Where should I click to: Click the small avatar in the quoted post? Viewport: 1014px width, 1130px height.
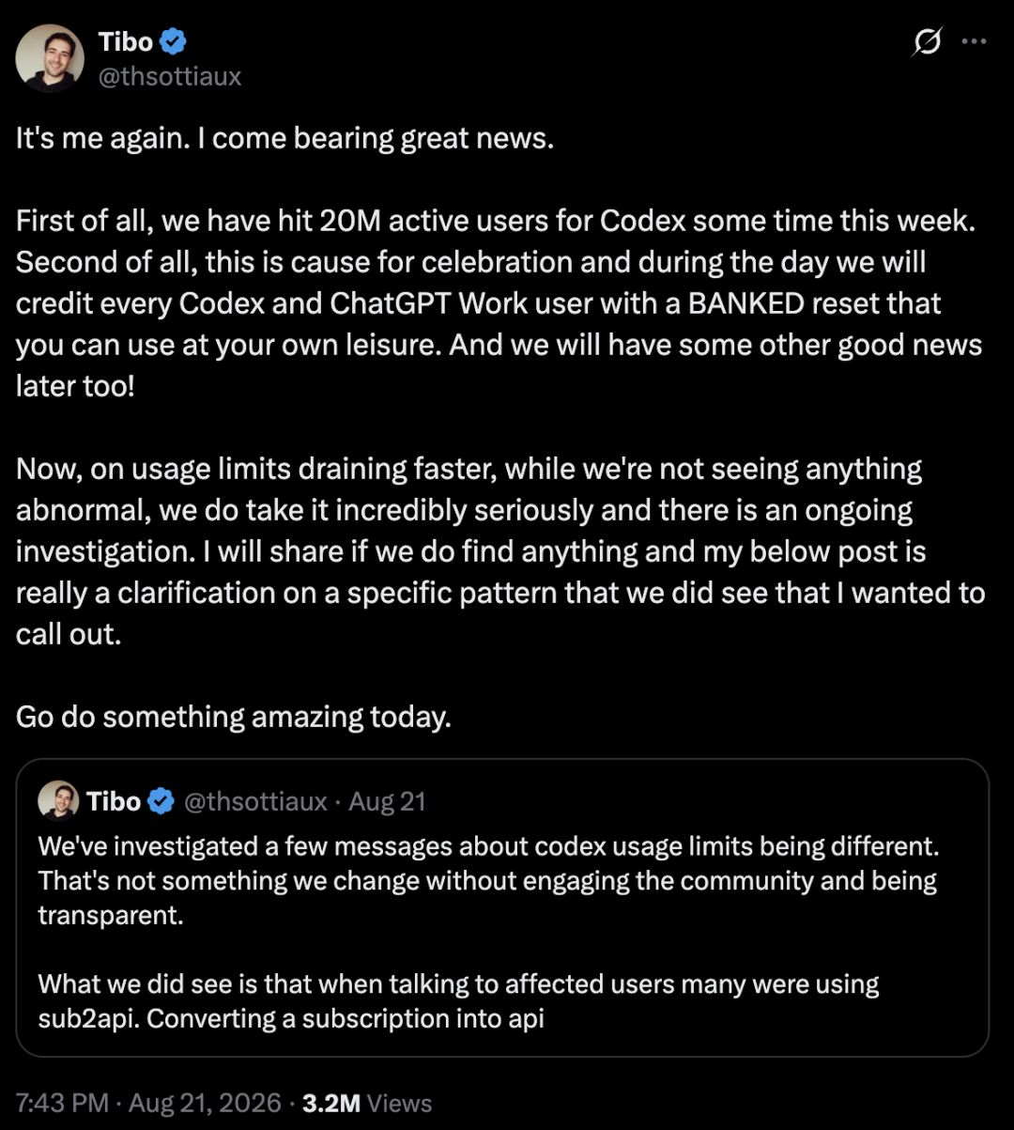point(58,801)
